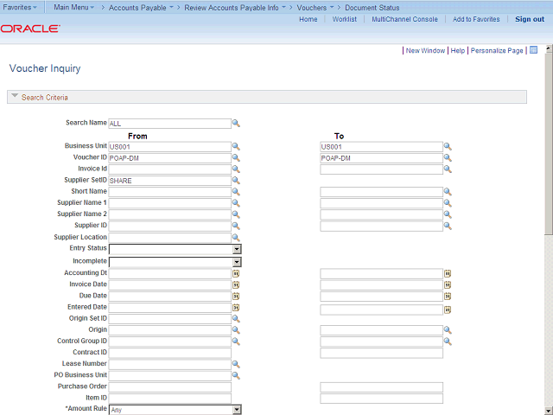Click the Search Name lookup magnifier icon
This screenshot has height=415, width=553.
click(x=236, y=124)
